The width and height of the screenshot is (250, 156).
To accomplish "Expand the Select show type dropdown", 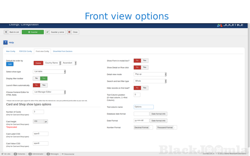I will 49,72.
